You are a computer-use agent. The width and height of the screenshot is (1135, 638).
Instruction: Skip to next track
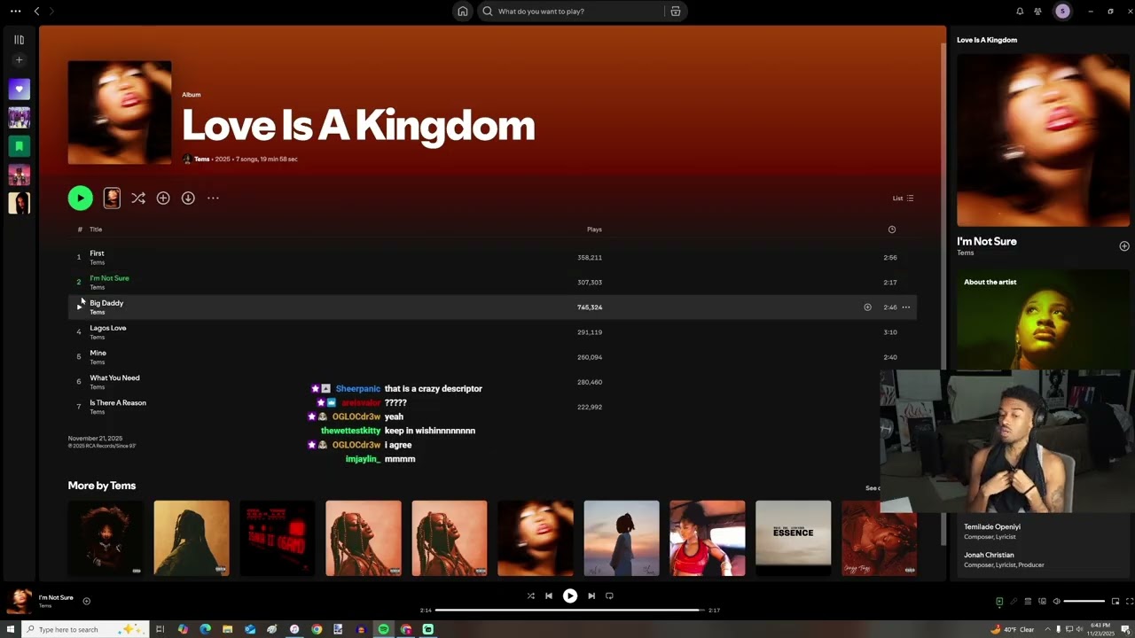click(591, 596)
